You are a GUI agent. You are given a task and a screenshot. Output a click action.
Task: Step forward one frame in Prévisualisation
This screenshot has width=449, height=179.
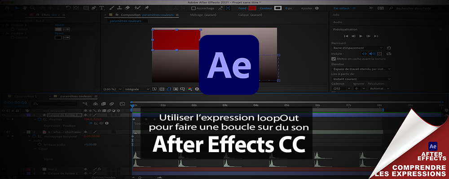(x=369, y=36)
